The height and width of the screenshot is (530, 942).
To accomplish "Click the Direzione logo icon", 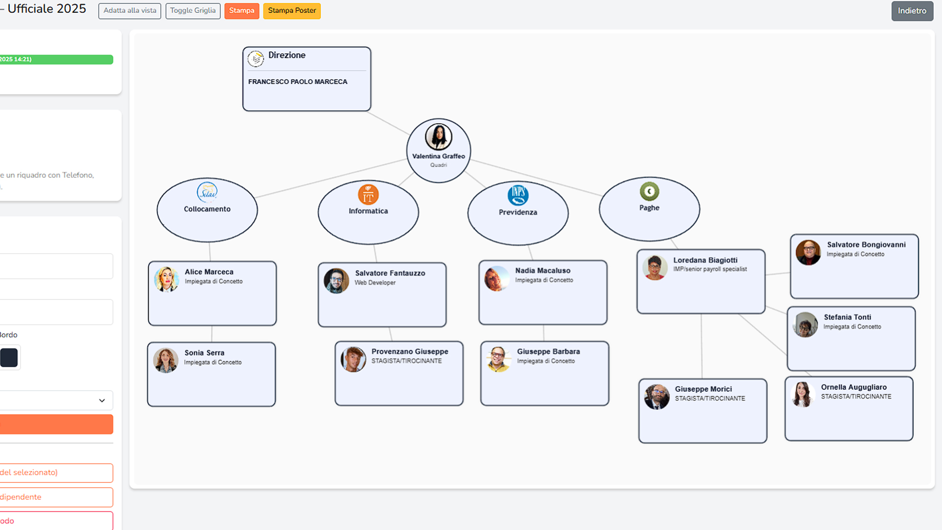I will [256, 59].
